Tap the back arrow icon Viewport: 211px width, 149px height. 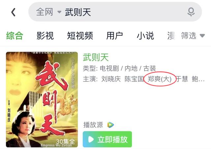13,12
